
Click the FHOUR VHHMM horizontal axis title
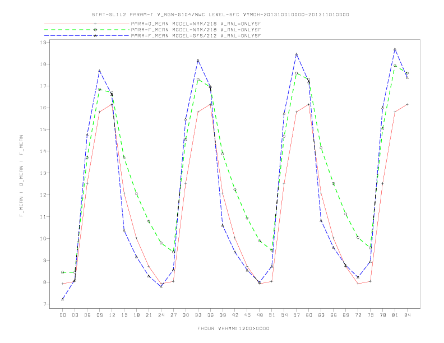[x=233, y=328]
